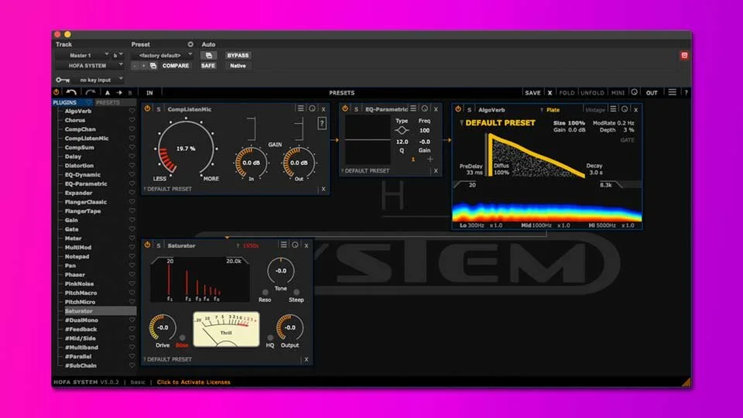Image resolution: width=743 pixels, height=418 pixels.
Task: Click the automation window icon under Auto
Action: click(208, 56)
